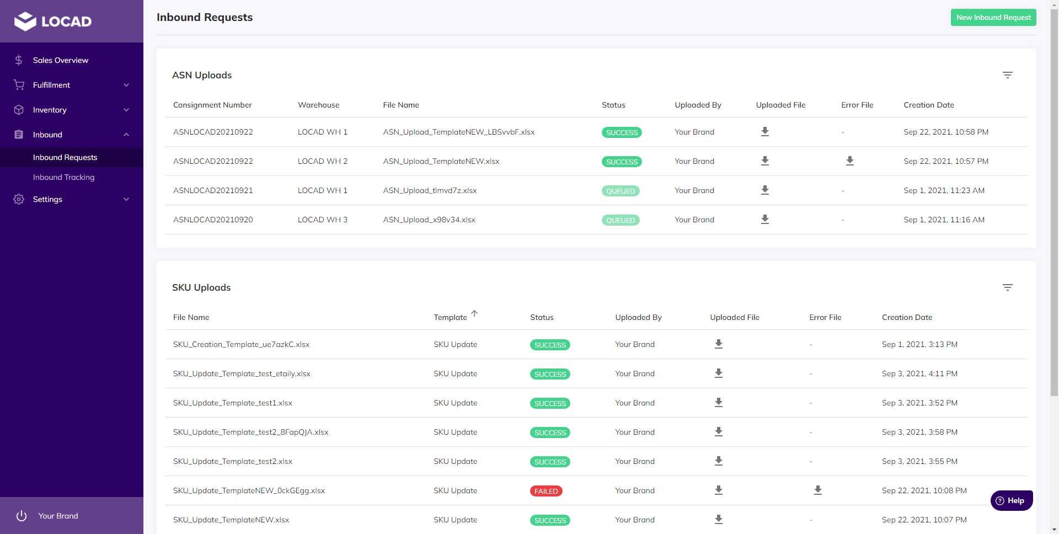Switch to Inbound Tracking
The height and width of the screenshot is (534, 1059).
point(64,177)
